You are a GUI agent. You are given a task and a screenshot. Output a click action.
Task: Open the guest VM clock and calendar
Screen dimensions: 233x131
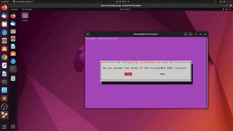tap(125, 9)
